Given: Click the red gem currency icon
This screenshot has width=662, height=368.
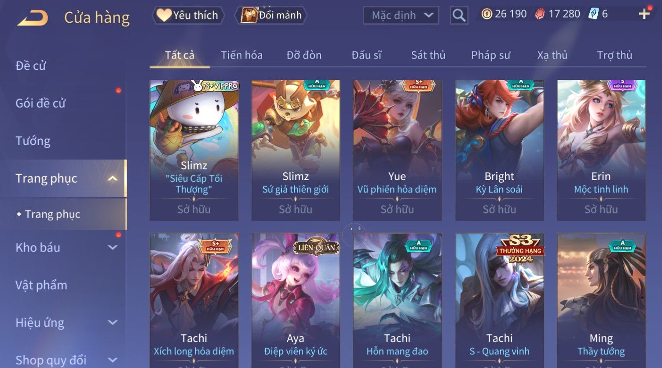Looking at the screenshot, I should tap(540, 14).
